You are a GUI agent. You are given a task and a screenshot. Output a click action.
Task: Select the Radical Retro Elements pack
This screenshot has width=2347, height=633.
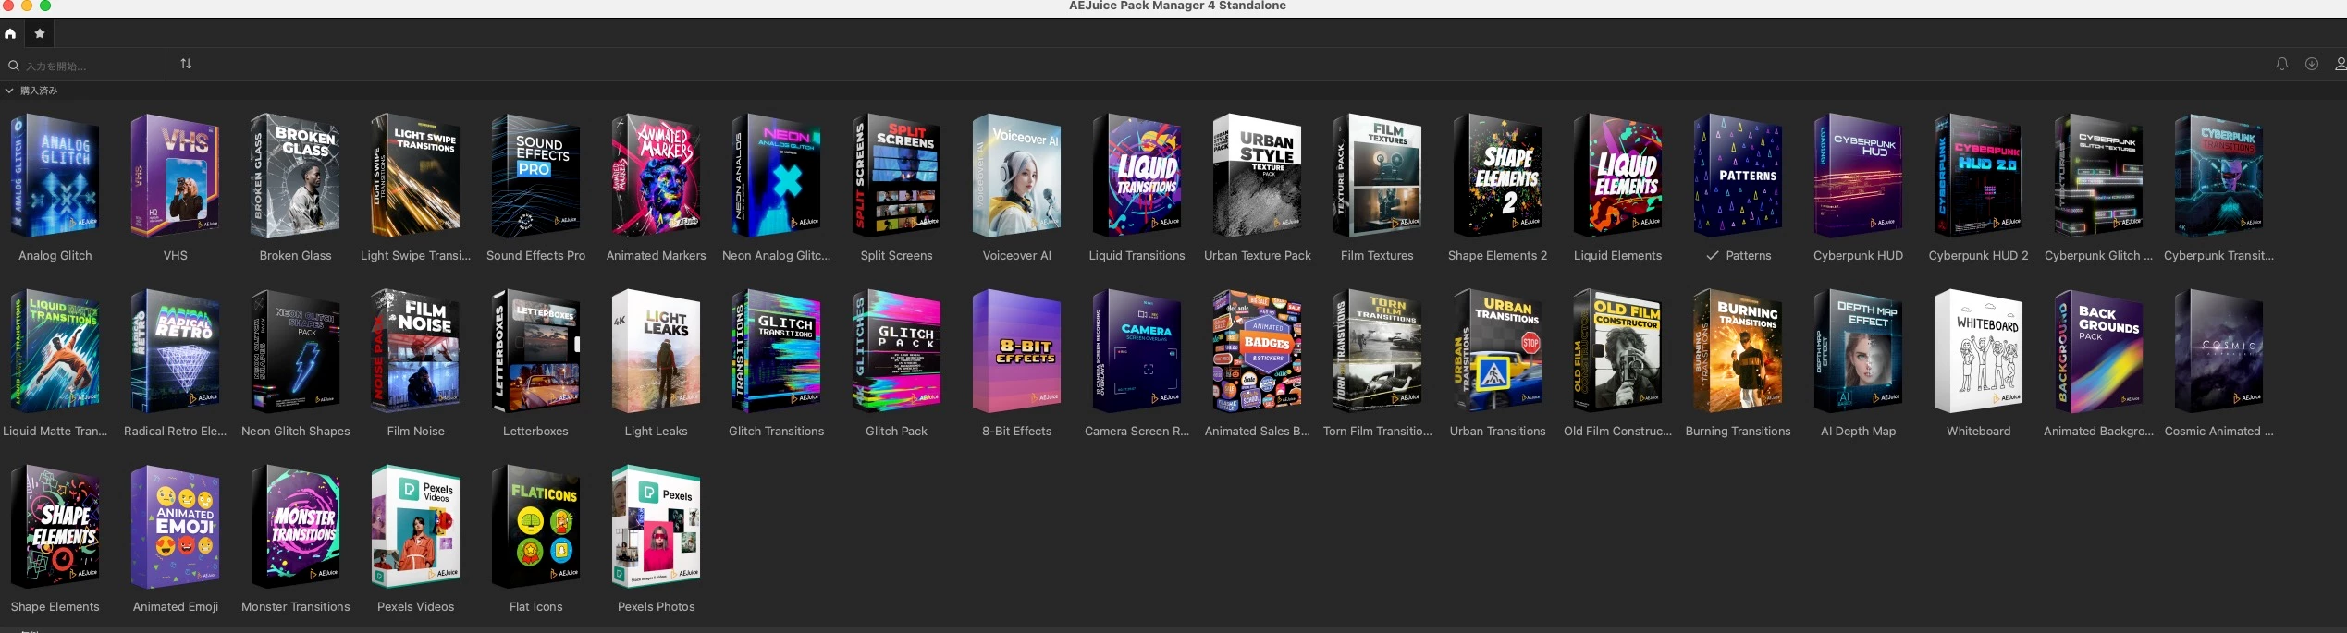click(x=176, y=351)
